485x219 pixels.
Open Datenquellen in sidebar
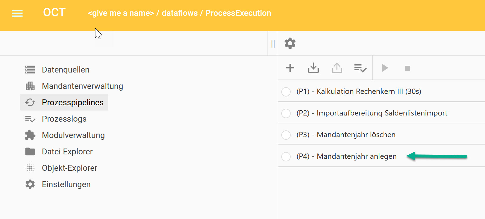pyautogui.click(x=66, y=70)
